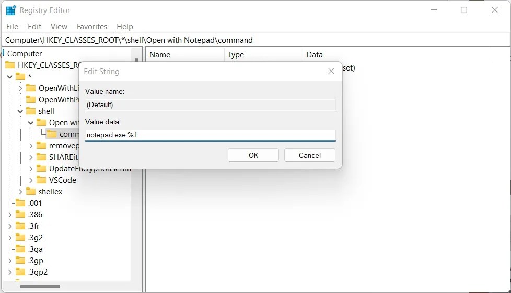Click the .3ga folder icon
The width and height of the screenshot is (511, 293).
click(x=20, y=249)
